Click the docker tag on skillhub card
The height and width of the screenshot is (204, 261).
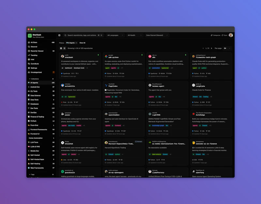[74, 154]
